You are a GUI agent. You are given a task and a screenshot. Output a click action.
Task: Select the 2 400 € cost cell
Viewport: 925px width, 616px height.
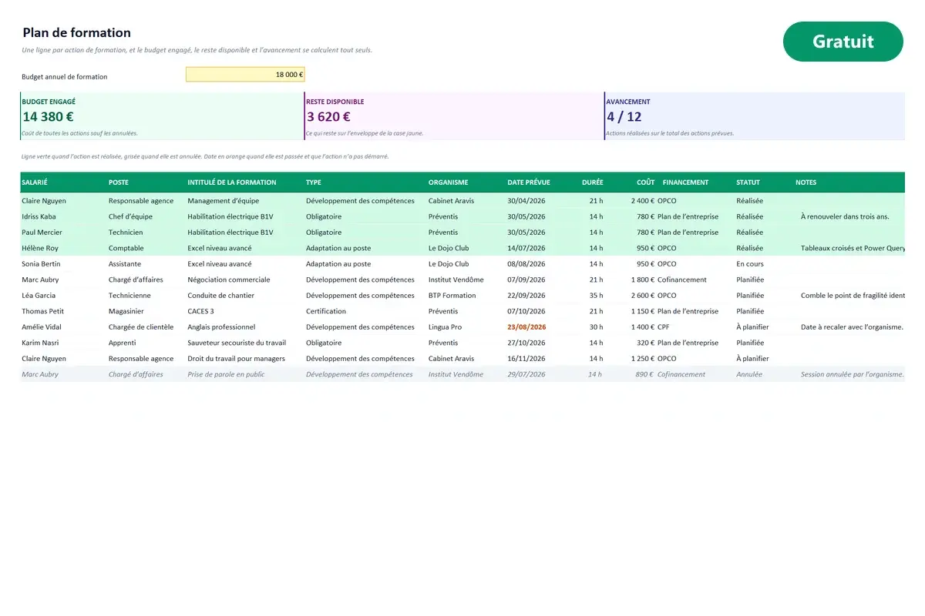pyautogui.click(x=642, y=201)
